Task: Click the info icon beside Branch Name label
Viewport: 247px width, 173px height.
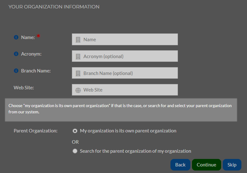Action: [x=16, y=71]
